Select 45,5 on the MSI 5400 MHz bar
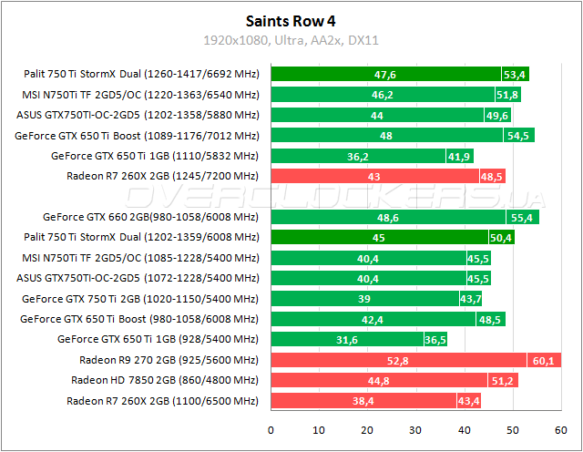Screen dimensions: 583x452 tap(478, 259)
